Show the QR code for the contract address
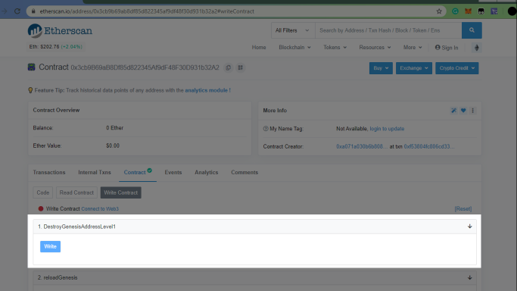Screen dimensions: 517x291 [241, 67]
